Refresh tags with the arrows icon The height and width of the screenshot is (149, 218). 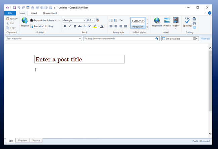point(157,39)
